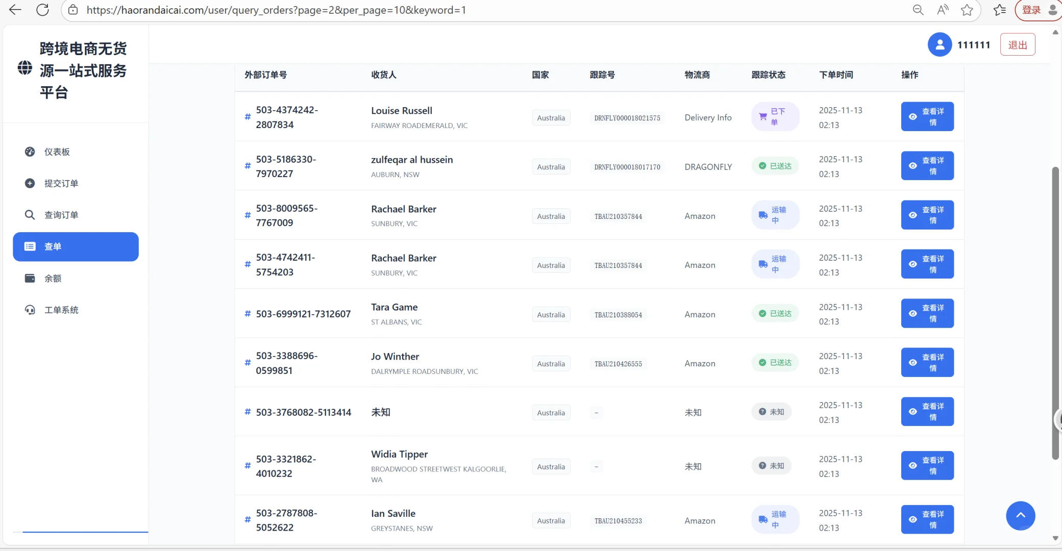Click tracking number DRNFLY000018017170
Viewport: 1062px width, 551px height.
[x=627, y=167]
